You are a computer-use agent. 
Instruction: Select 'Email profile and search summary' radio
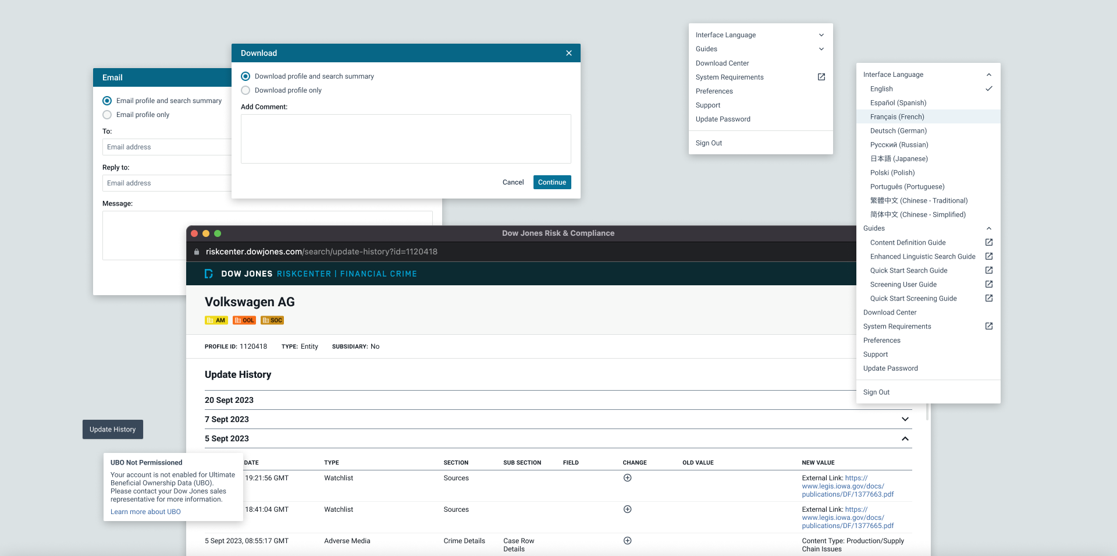click(x=107, y=101)
